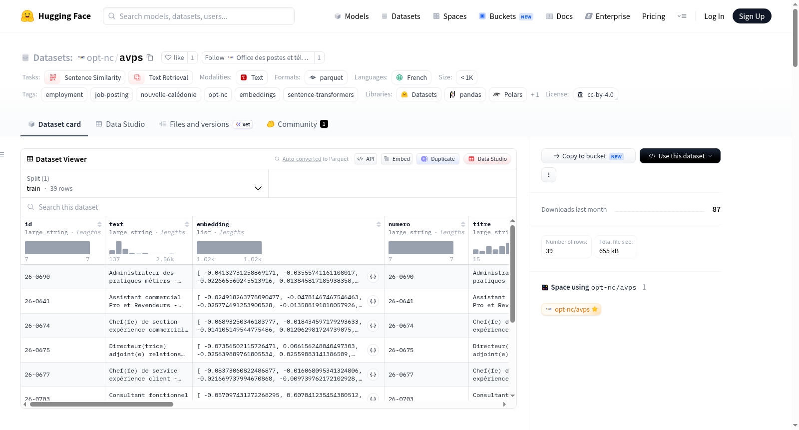Viewport: 799px width, 430px height.
Task: Focus the Search this dataset field
Action: tap(269, 207)
